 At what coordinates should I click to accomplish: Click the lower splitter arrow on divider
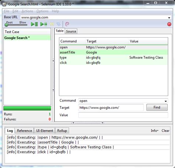tap(53, 90)
